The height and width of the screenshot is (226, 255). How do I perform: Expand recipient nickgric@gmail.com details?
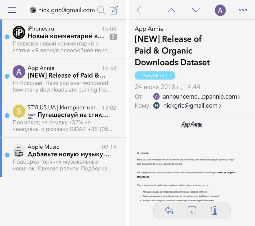coord(192,106)
